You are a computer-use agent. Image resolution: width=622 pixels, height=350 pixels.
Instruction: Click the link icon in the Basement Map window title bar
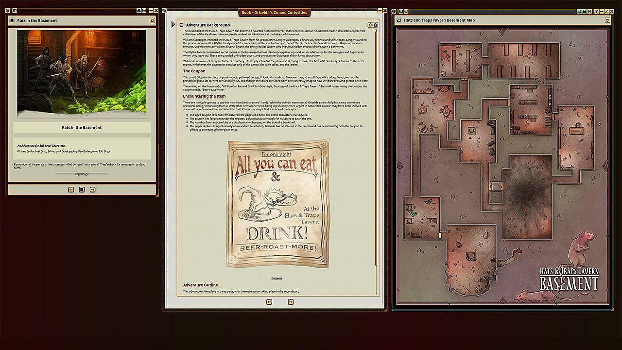click(x=589, y=11)
